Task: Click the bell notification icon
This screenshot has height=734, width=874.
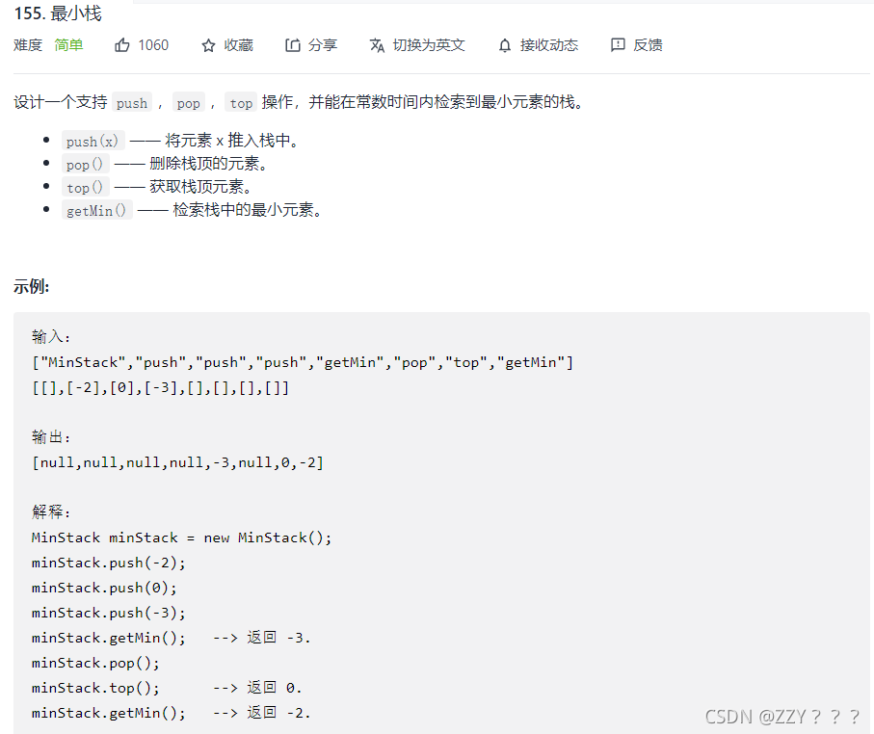Action: coord(504,45)
